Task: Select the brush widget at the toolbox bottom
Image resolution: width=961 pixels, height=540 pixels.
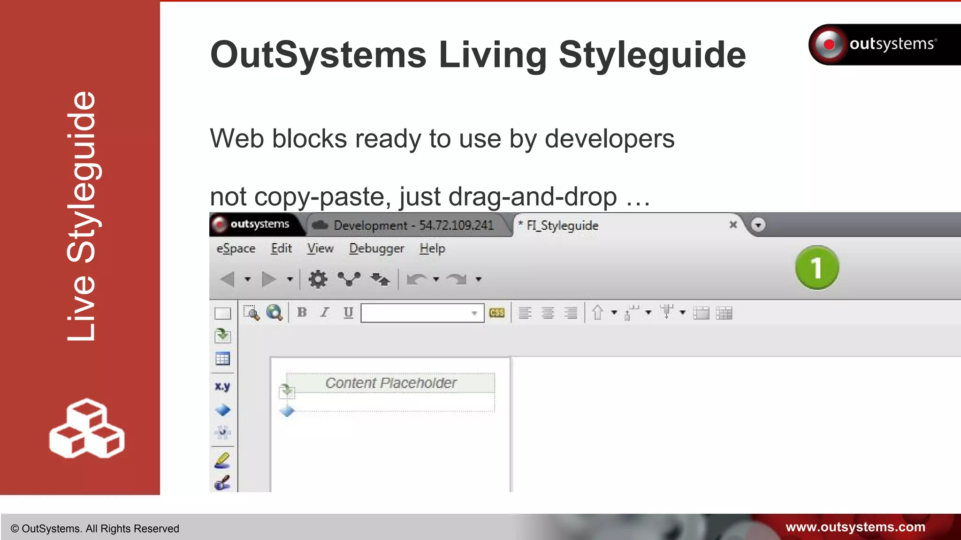Action: click(x=223, y=483)
